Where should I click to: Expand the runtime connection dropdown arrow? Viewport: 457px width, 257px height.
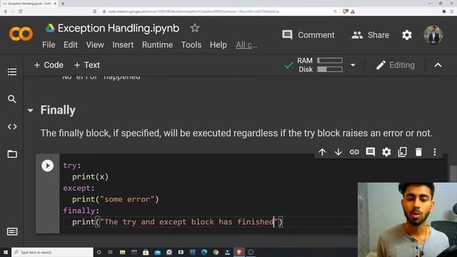353,65
